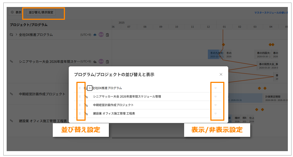Viewport: 293px width, 157px height.
Task: Select 中期経営計画作成プロジェクト in the dialog list
Action: [113, 105]
